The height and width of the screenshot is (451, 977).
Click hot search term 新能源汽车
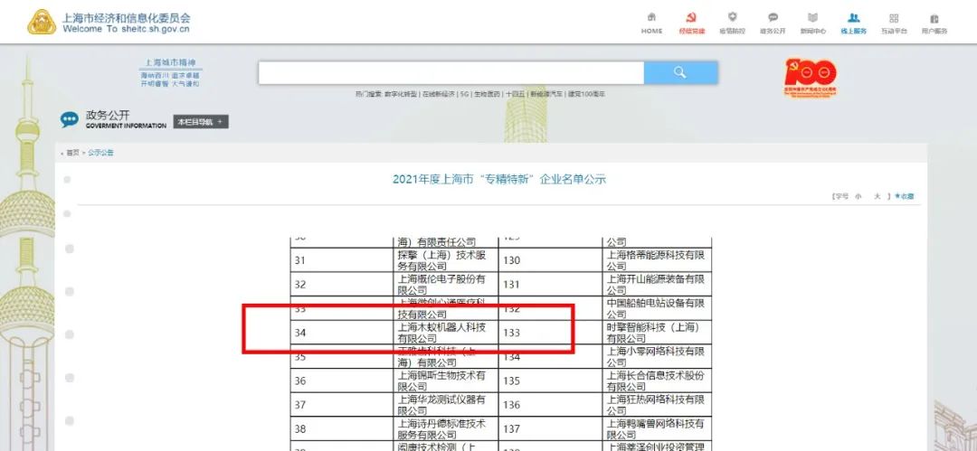(545, 94)
